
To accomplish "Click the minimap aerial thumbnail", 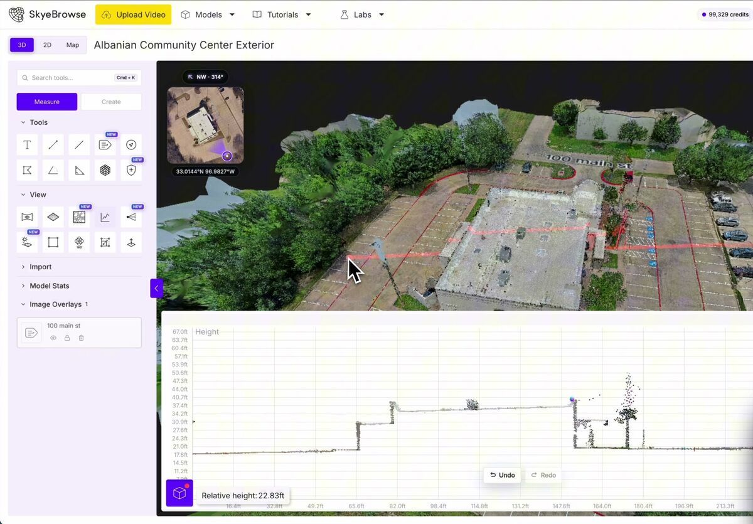I will [205, 126].
